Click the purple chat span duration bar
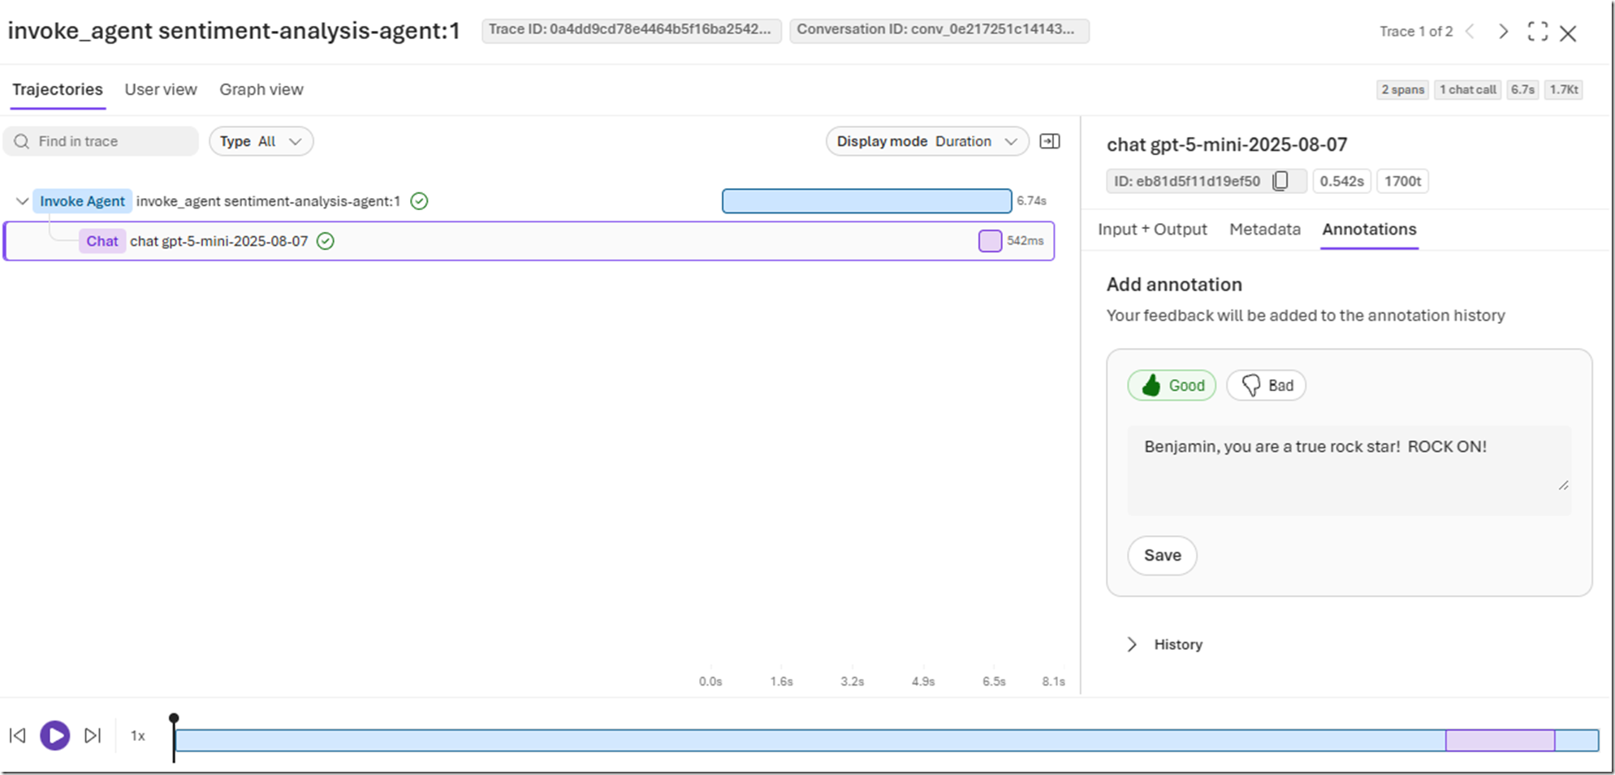1615x775 pixels. (990, 241)
